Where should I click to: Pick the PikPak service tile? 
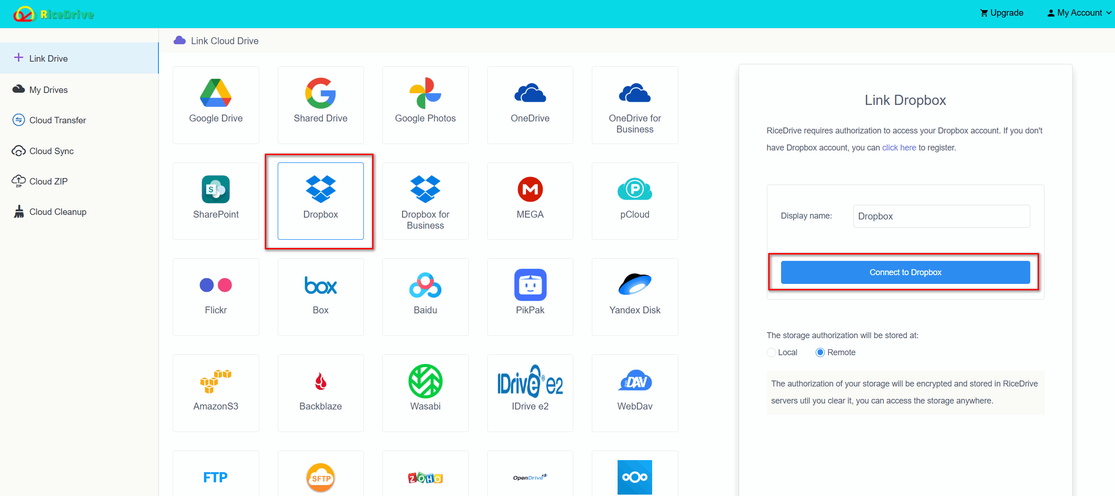pos(530,297)
